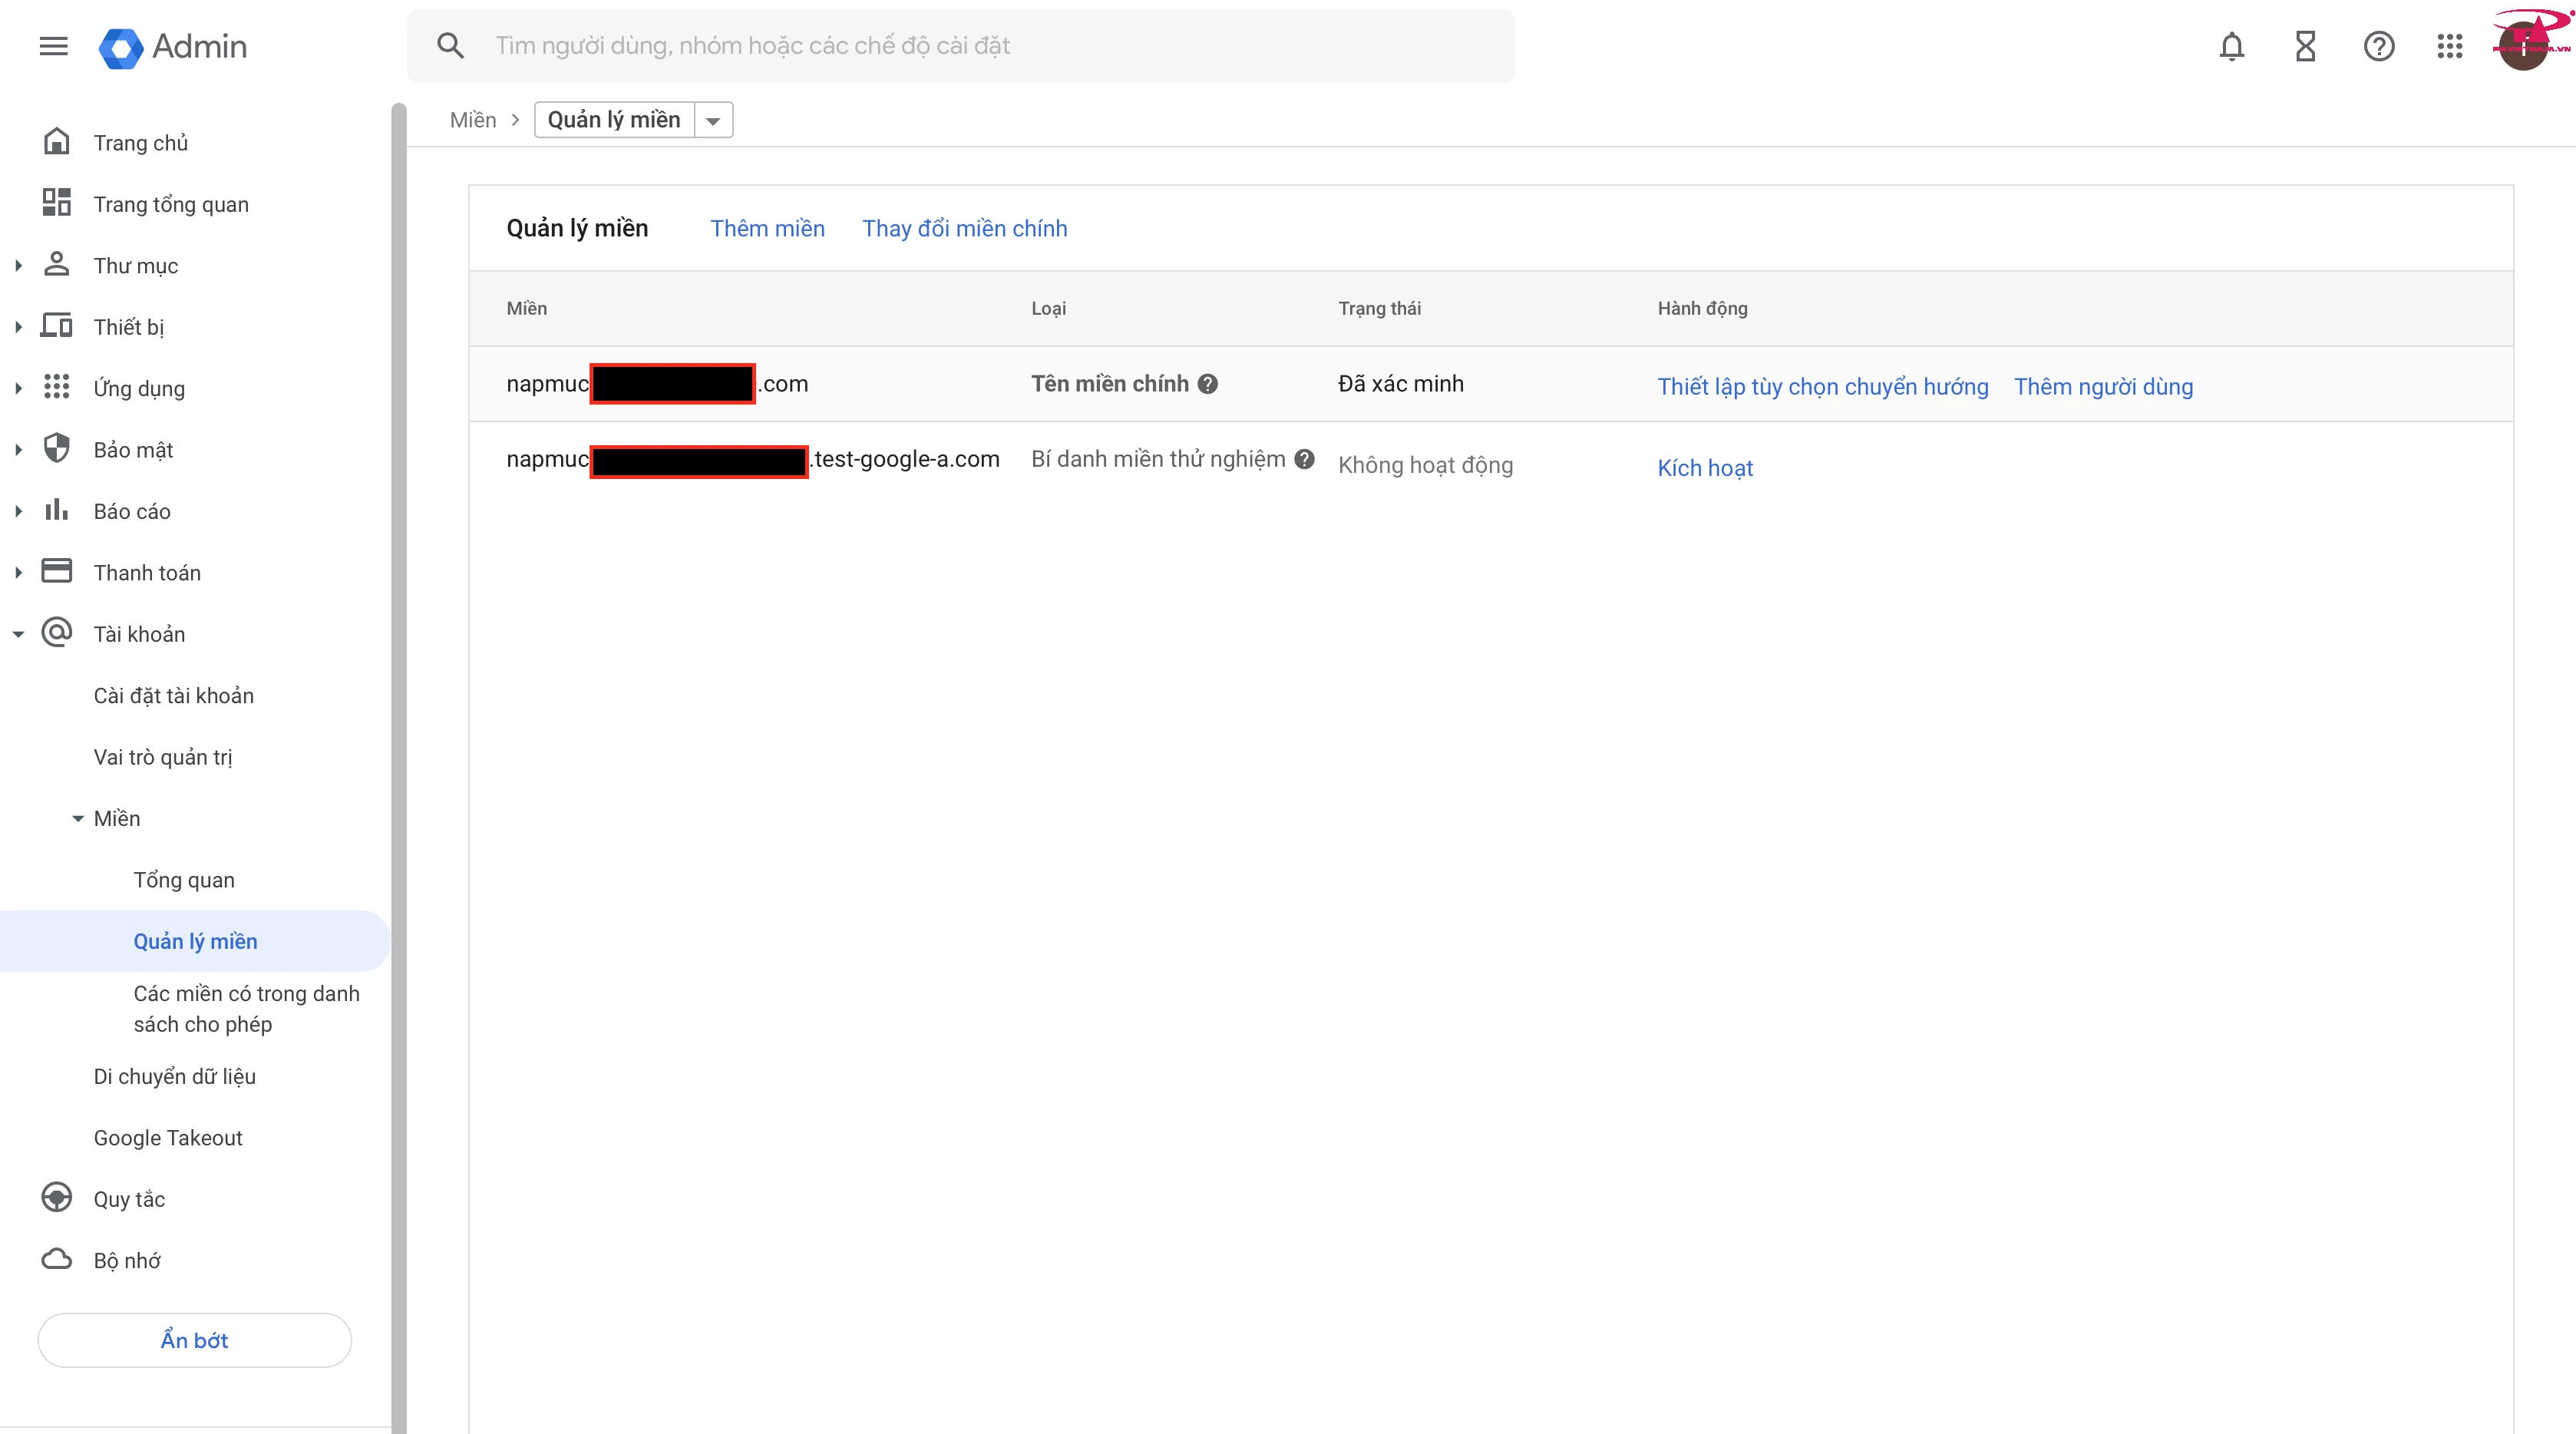
Task: Open the account avatar menu
Action: point(2523,46)
